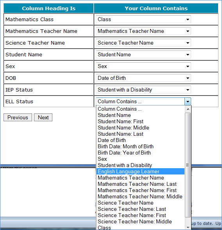Select Class option at list bottom
The width and height of the screenshot is (222, 230).
click(x=140, y=227)
